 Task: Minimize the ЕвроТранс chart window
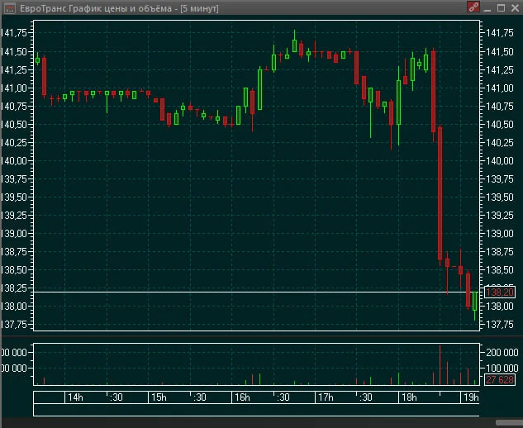(x=487, y=8)
